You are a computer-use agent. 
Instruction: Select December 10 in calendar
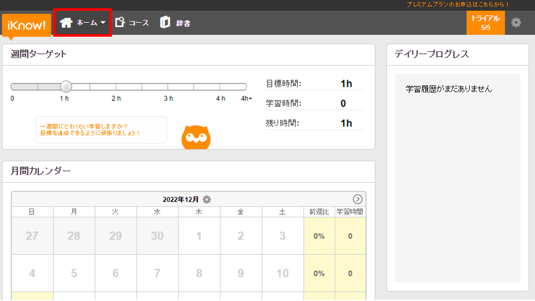[282, 273]
